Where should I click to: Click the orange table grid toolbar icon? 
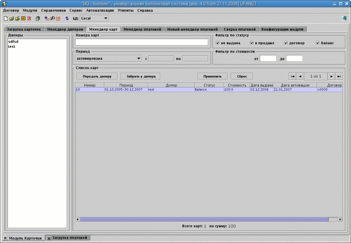click(23, 18)
